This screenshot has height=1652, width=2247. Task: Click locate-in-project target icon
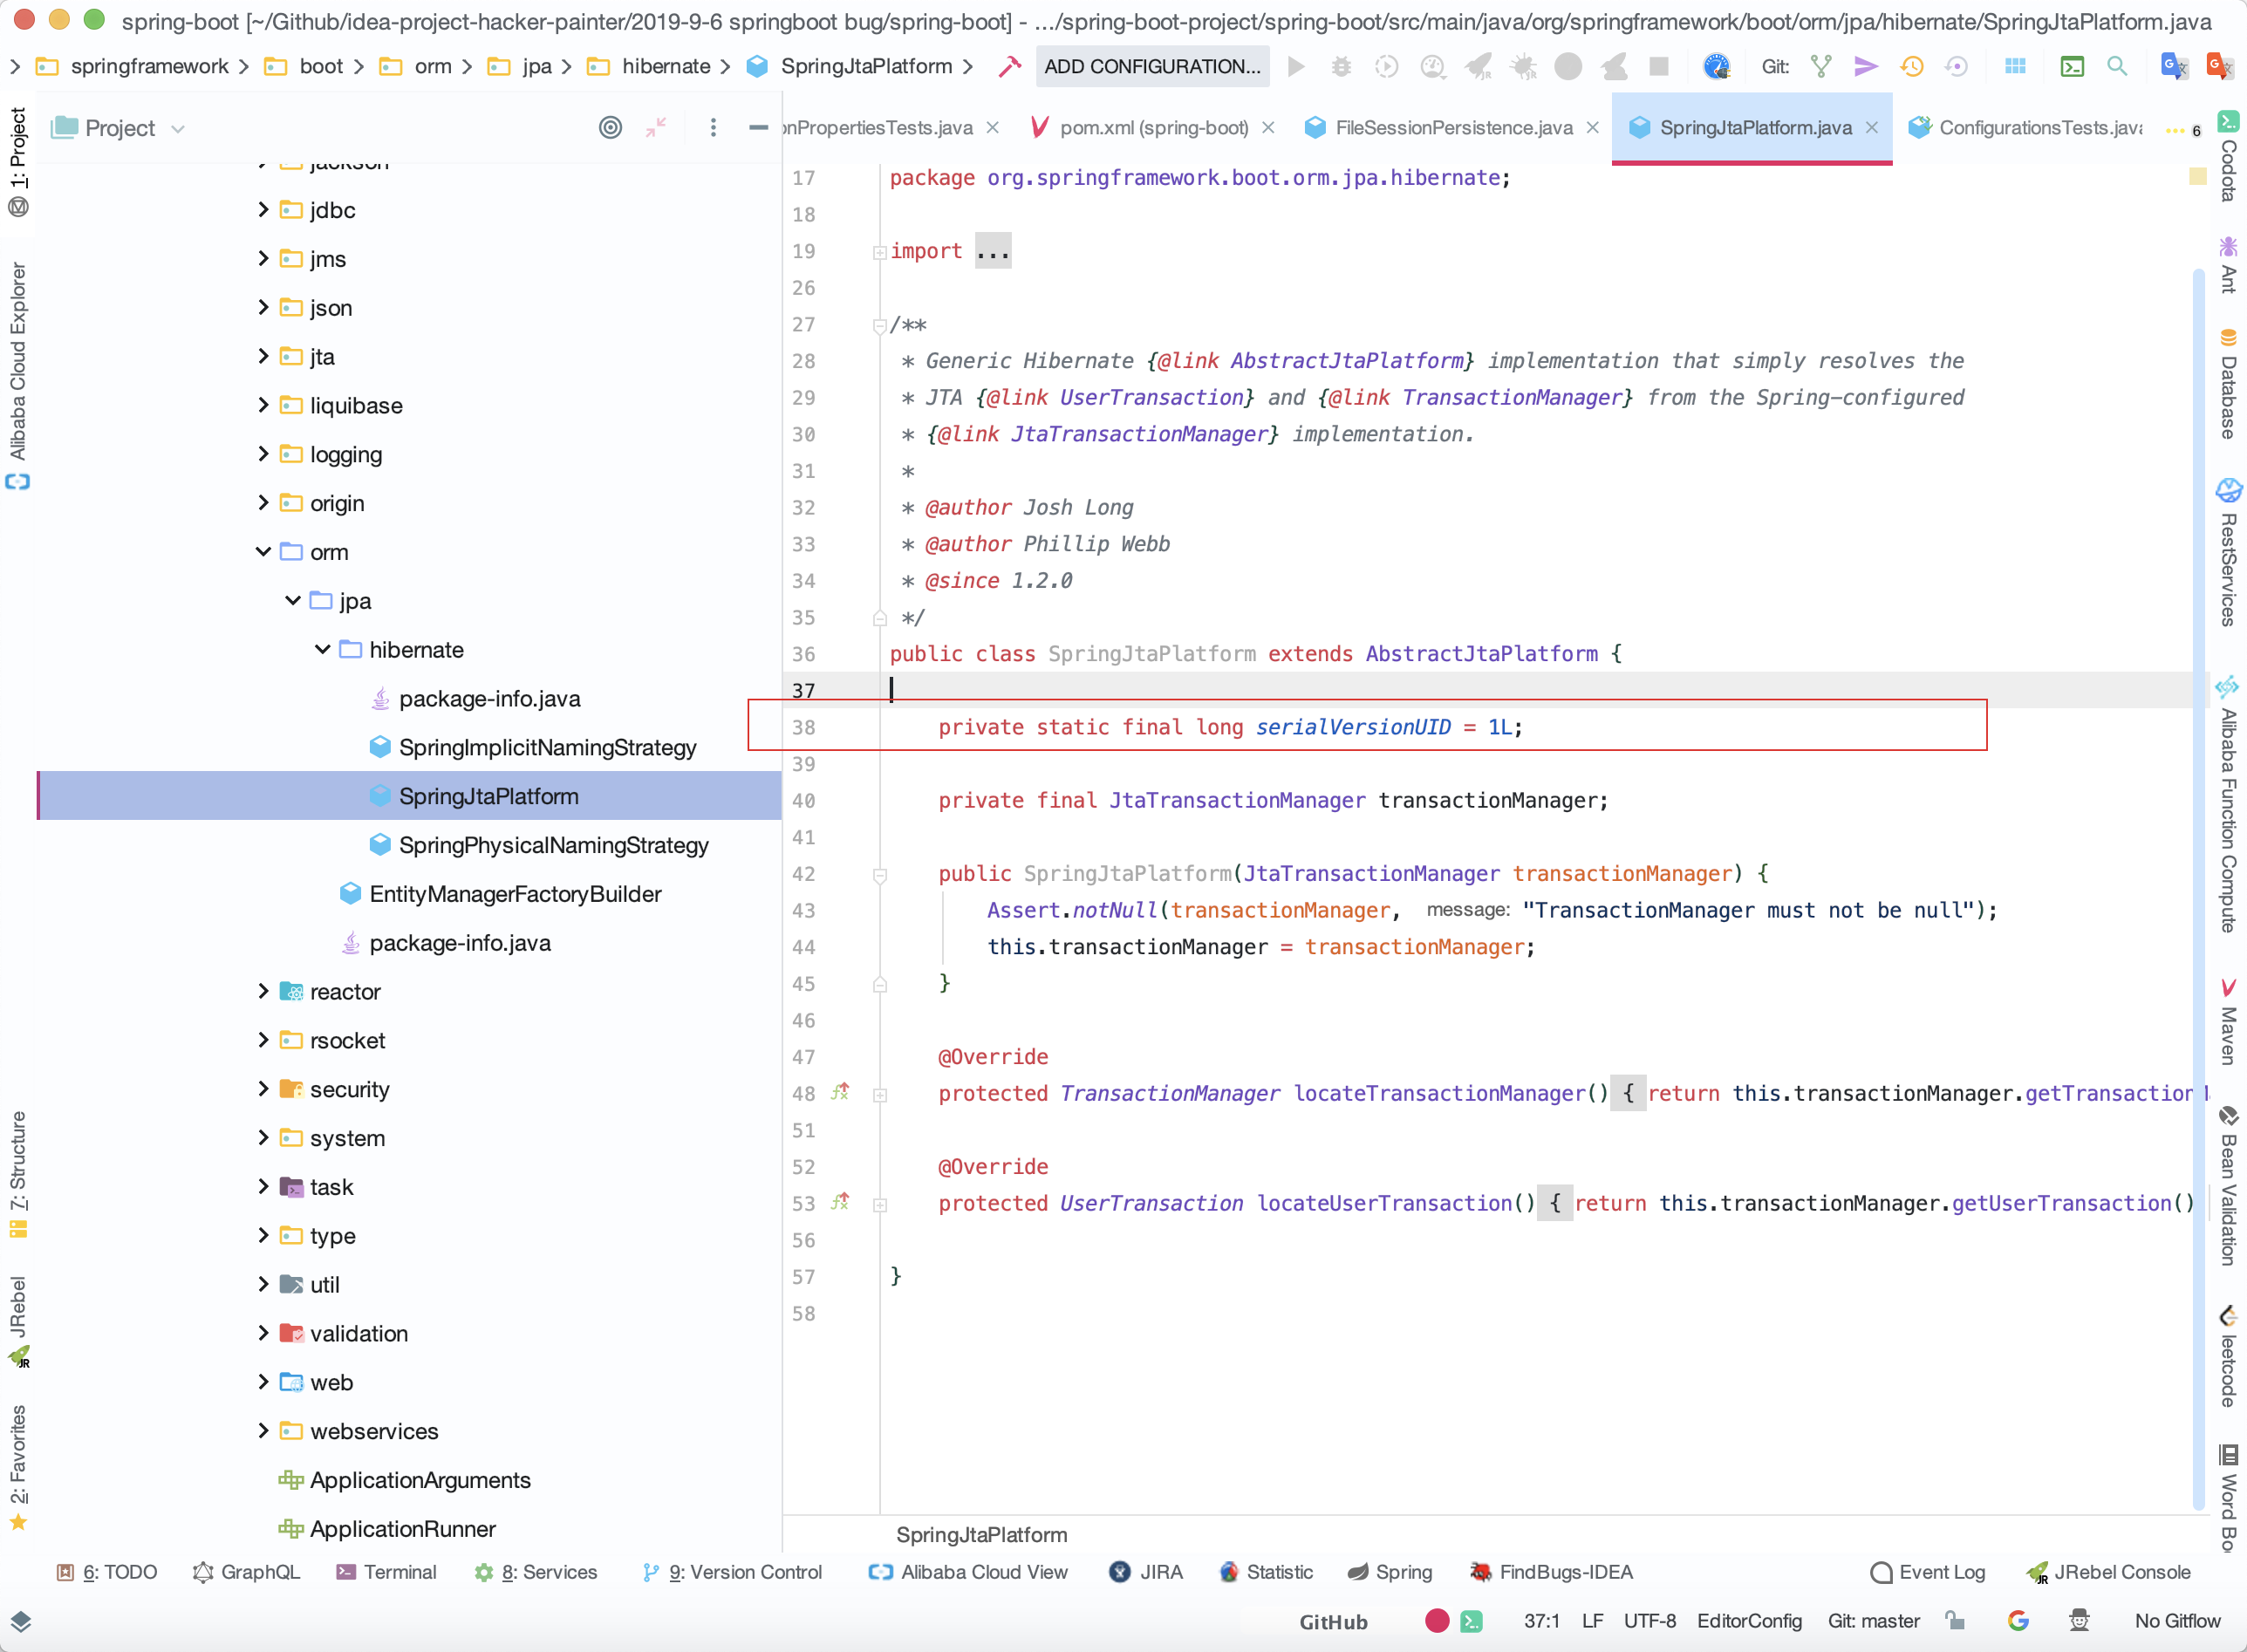click(610, 127)
